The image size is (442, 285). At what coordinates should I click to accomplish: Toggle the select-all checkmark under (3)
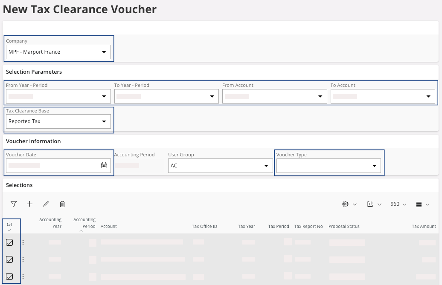tap(9, 230)
